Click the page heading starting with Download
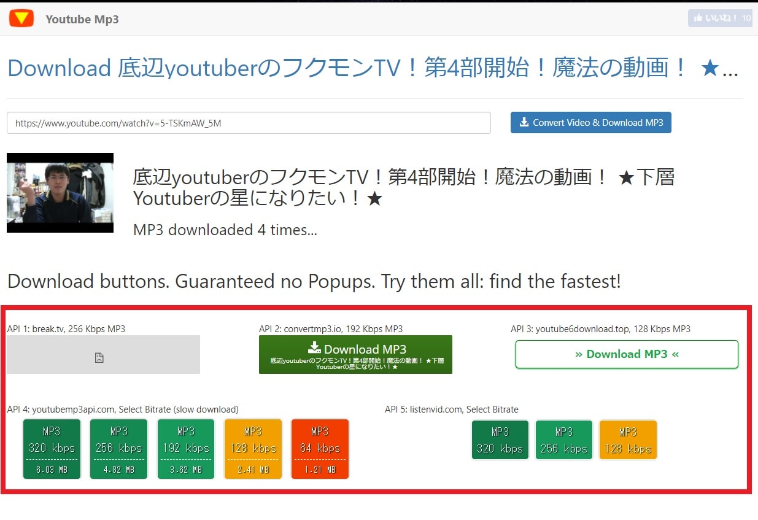This screenshot has height=520, width=758. (373, 68)
